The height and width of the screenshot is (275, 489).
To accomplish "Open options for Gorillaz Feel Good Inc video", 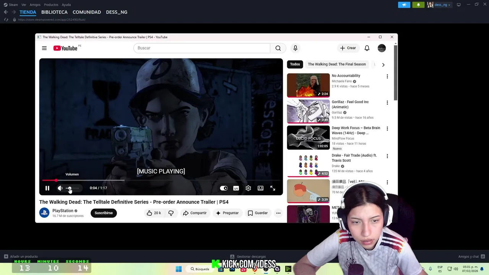I will (x=387, y=103).
